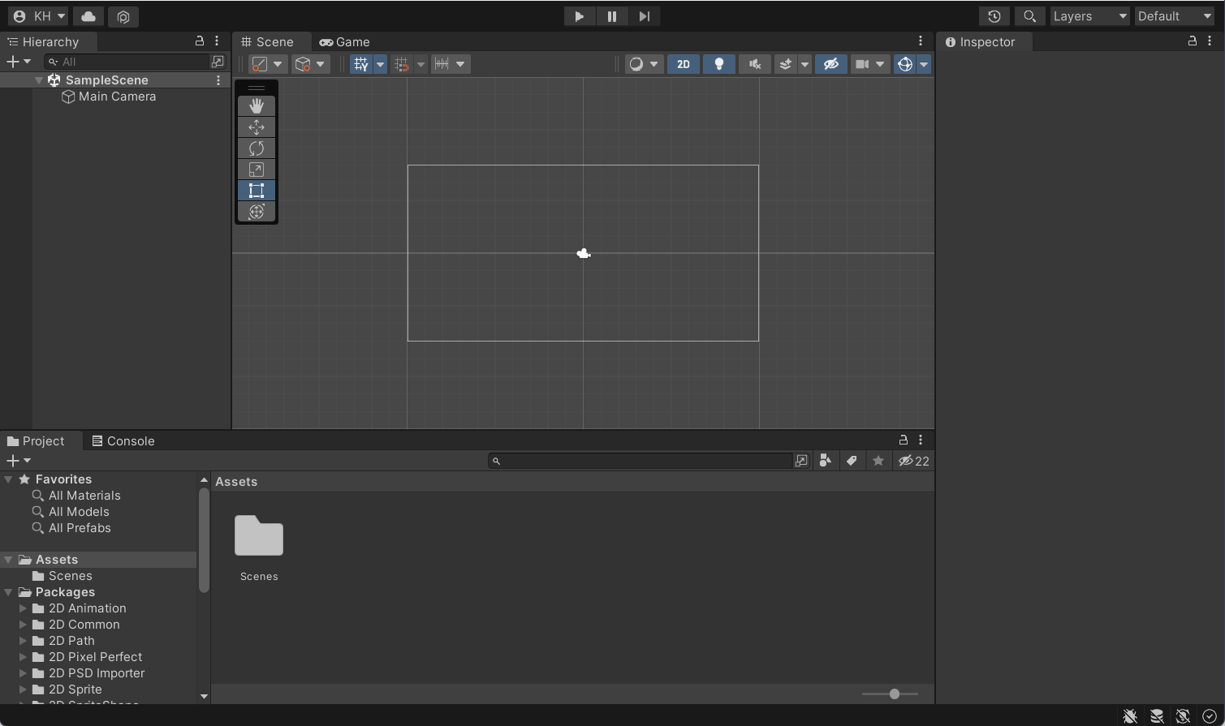Open Project search picker icon

801,461
